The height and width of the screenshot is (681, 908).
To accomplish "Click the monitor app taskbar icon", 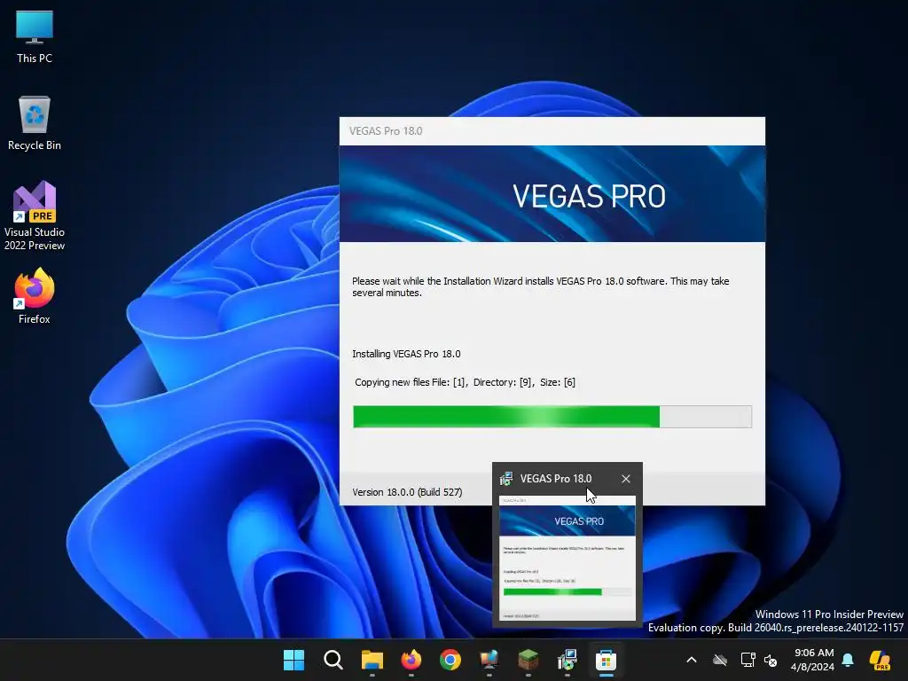I will pyautogui.click(x=489, y=660).
